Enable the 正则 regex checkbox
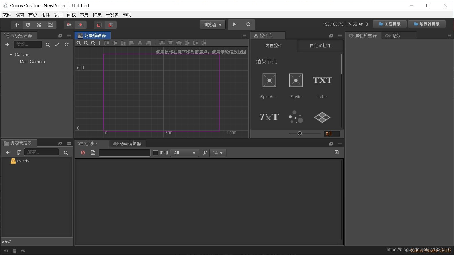The width and height of the screenshot is (454, 255). (x=155, y=153)
